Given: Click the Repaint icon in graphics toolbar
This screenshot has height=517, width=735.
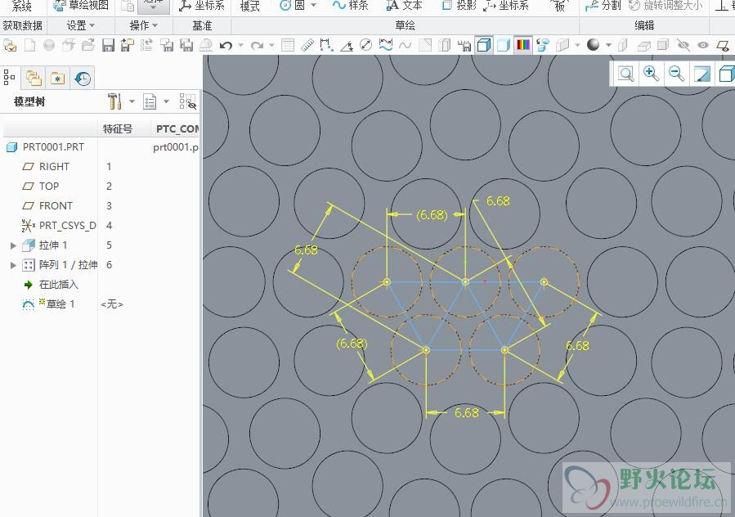Looking at the screenshot, I should tap(701, 74).
